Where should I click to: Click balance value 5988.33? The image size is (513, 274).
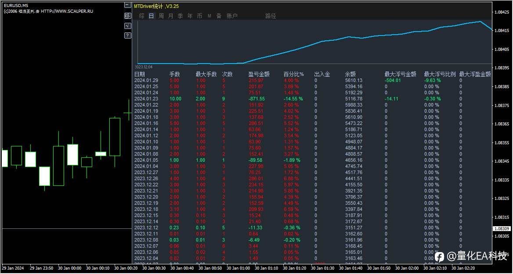click(x=354, y=105)
